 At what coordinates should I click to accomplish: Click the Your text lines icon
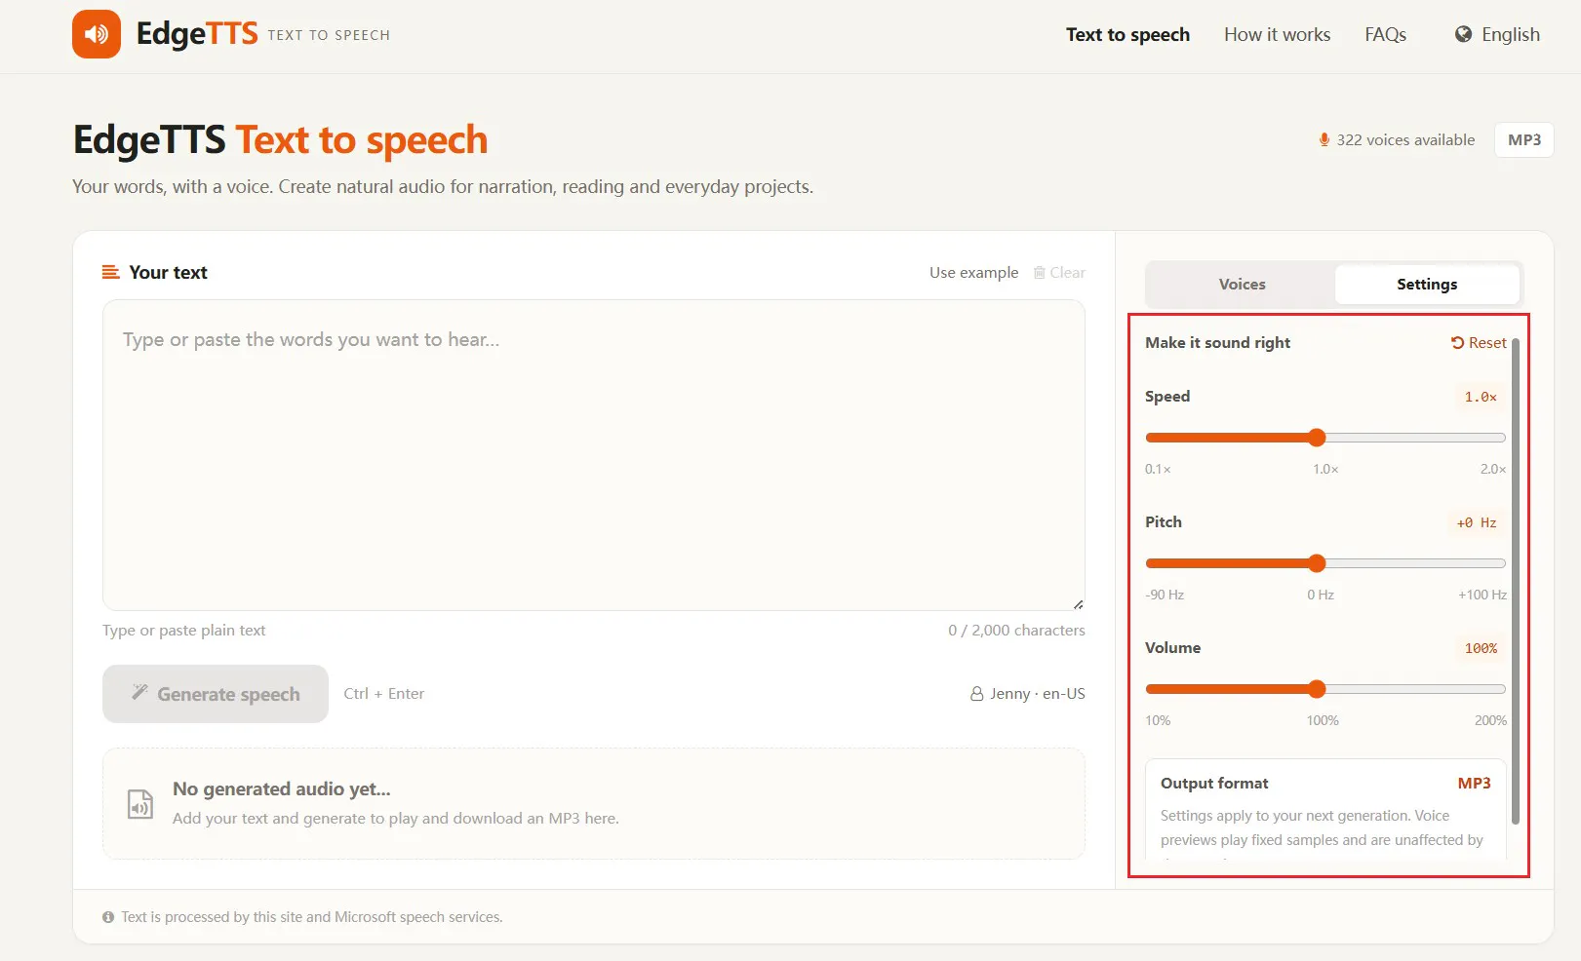pyautogui.click(x=111, y=272)
